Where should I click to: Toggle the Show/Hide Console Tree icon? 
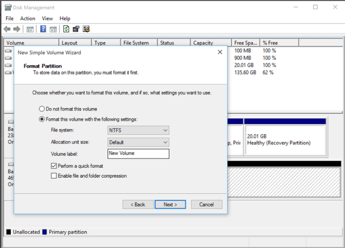(x=30, y=29)
